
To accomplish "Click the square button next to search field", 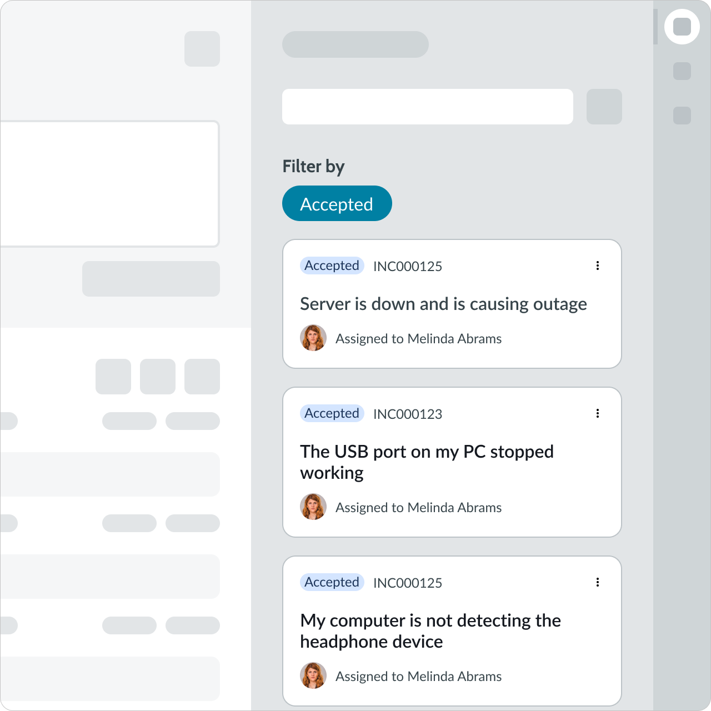I will (604, 107).
